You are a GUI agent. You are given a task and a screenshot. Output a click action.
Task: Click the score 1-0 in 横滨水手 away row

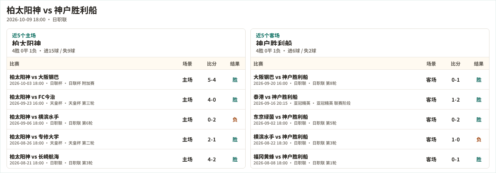(456, 139)
